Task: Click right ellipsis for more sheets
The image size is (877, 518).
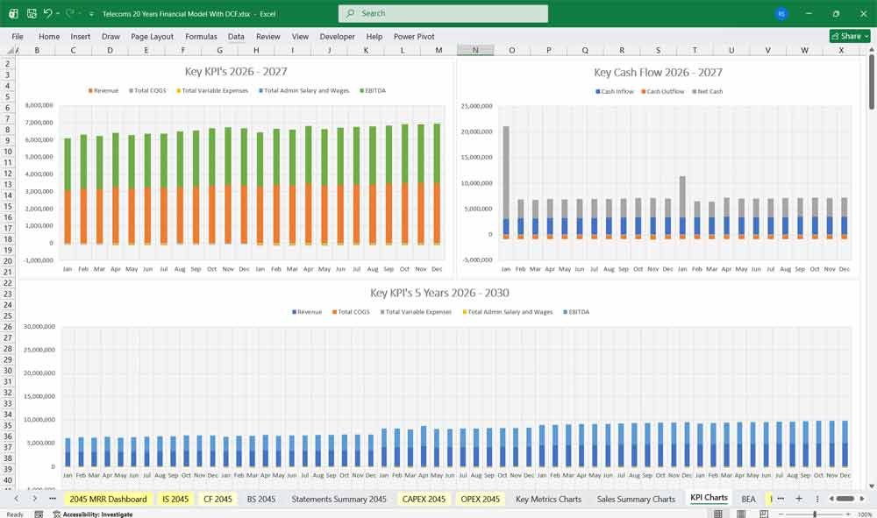Action: (781, 499)
